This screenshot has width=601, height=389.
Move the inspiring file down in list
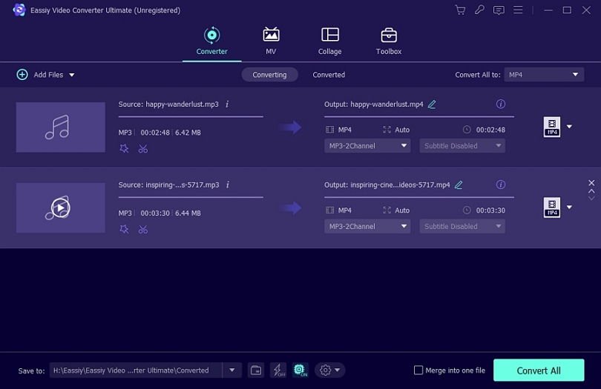click(x=591, y=198)
